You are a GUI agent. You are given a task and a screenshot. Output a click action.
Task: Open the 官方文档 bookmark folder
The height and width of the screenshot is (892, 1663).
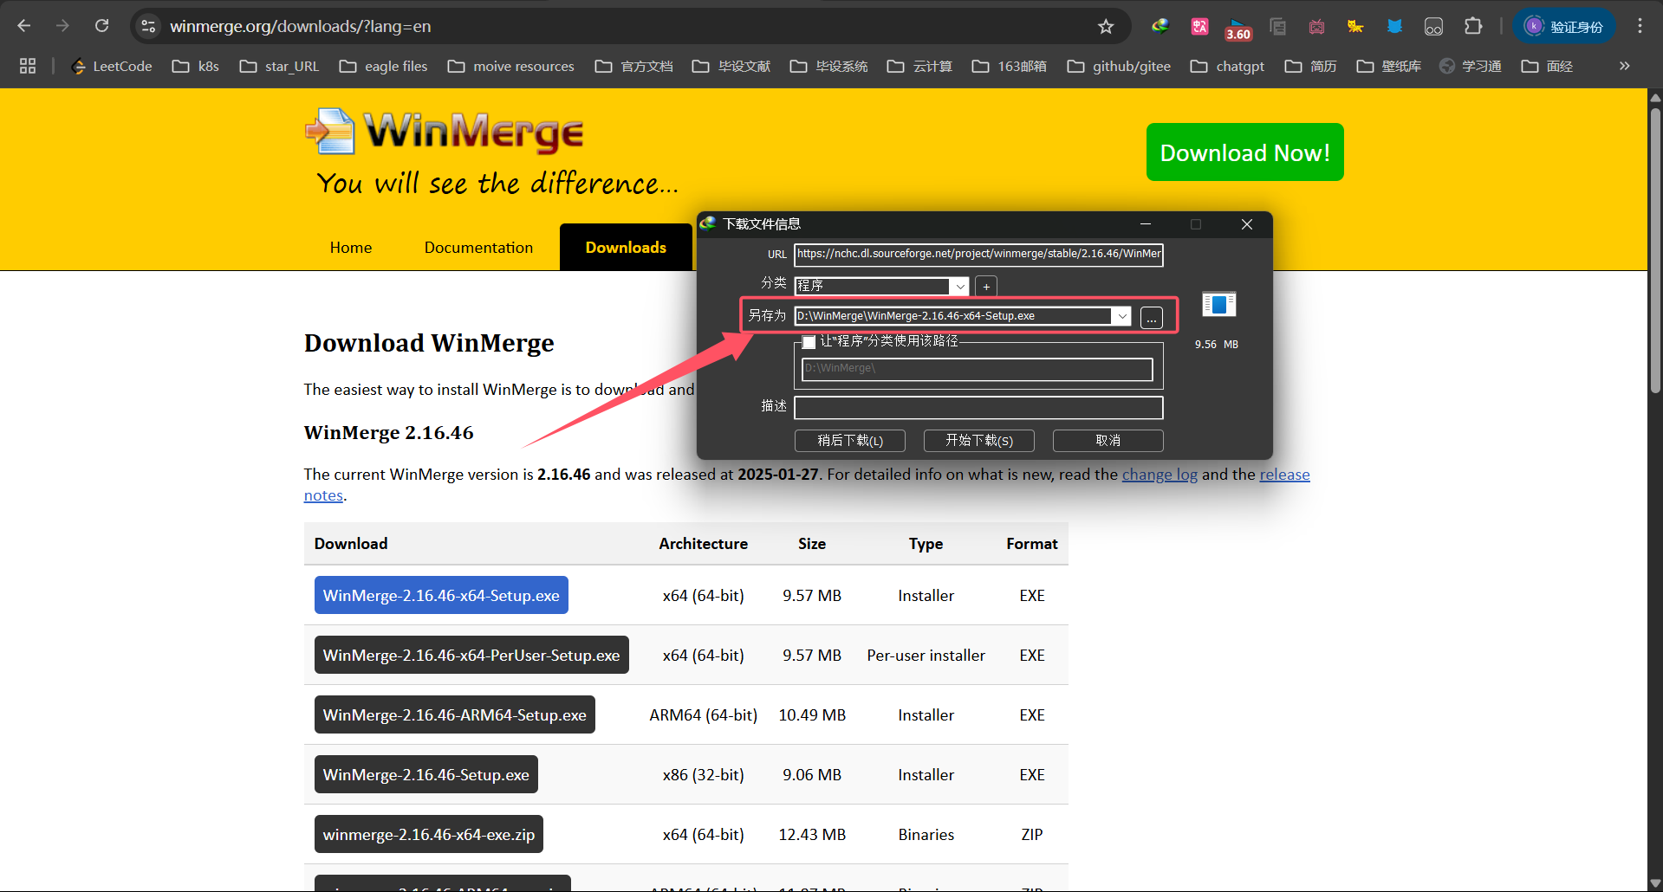pyautogui.click(x=633, y=66)
